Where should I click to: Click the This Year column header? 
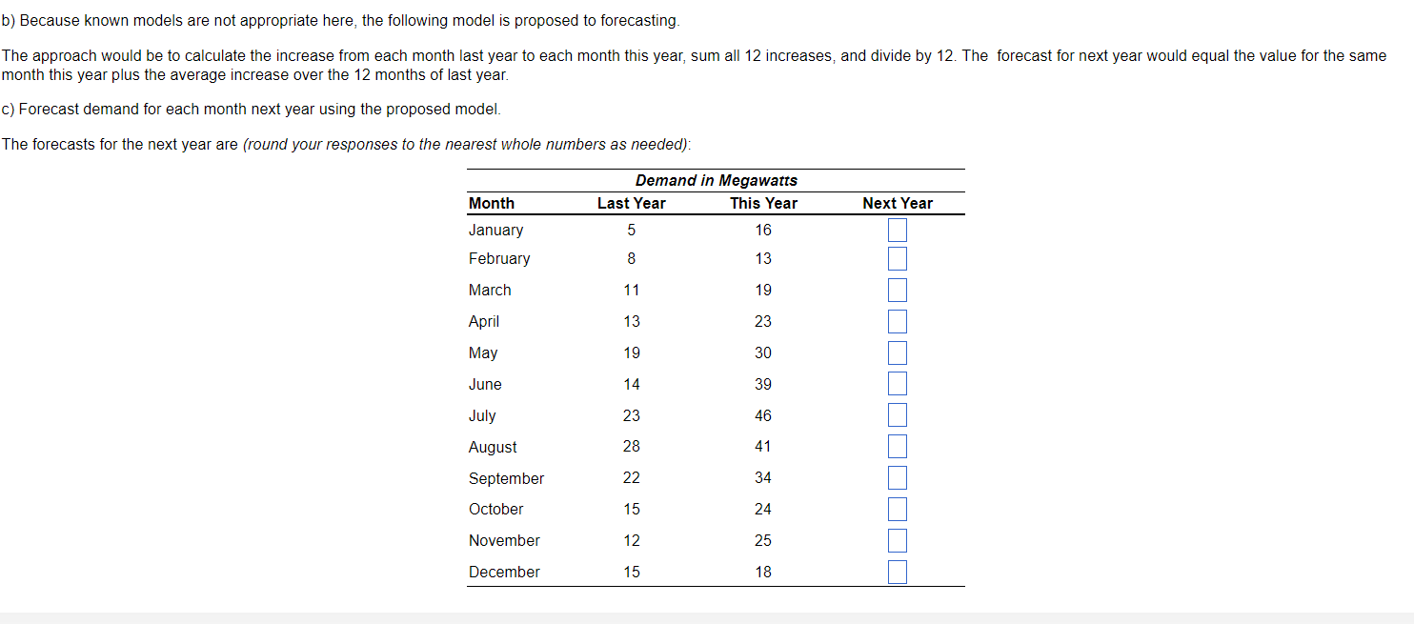pos(763,203)
